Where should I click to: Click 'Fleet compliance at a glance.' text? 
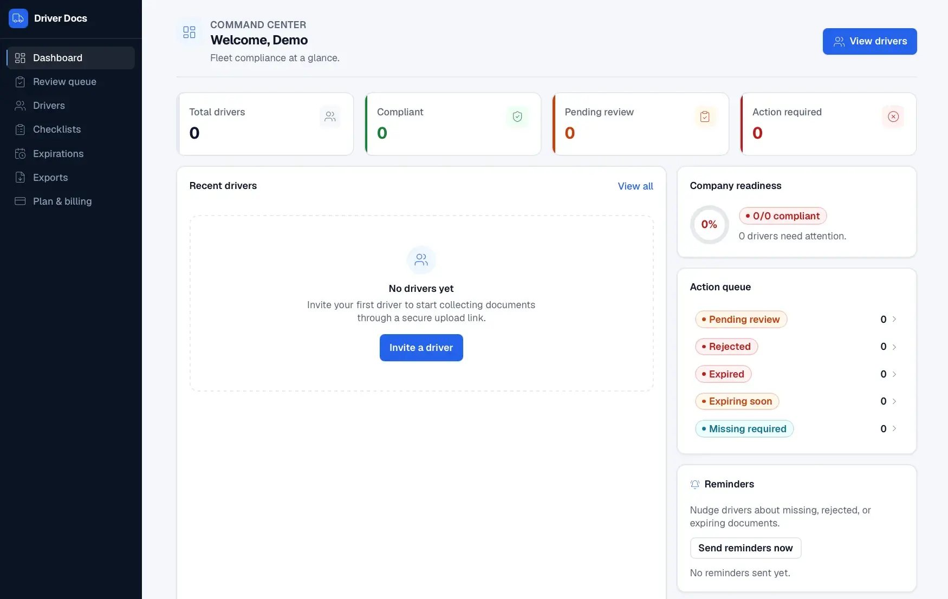275,58
